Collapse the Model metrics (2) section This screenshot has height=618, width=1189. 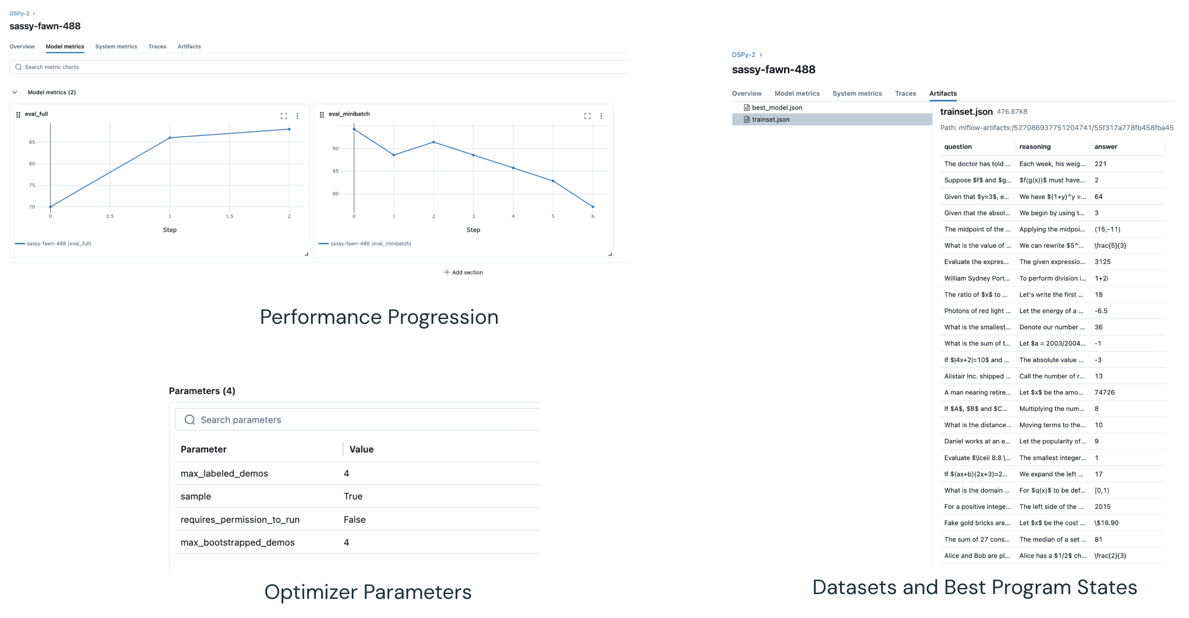pyautogui.click(x=15, y=92)
